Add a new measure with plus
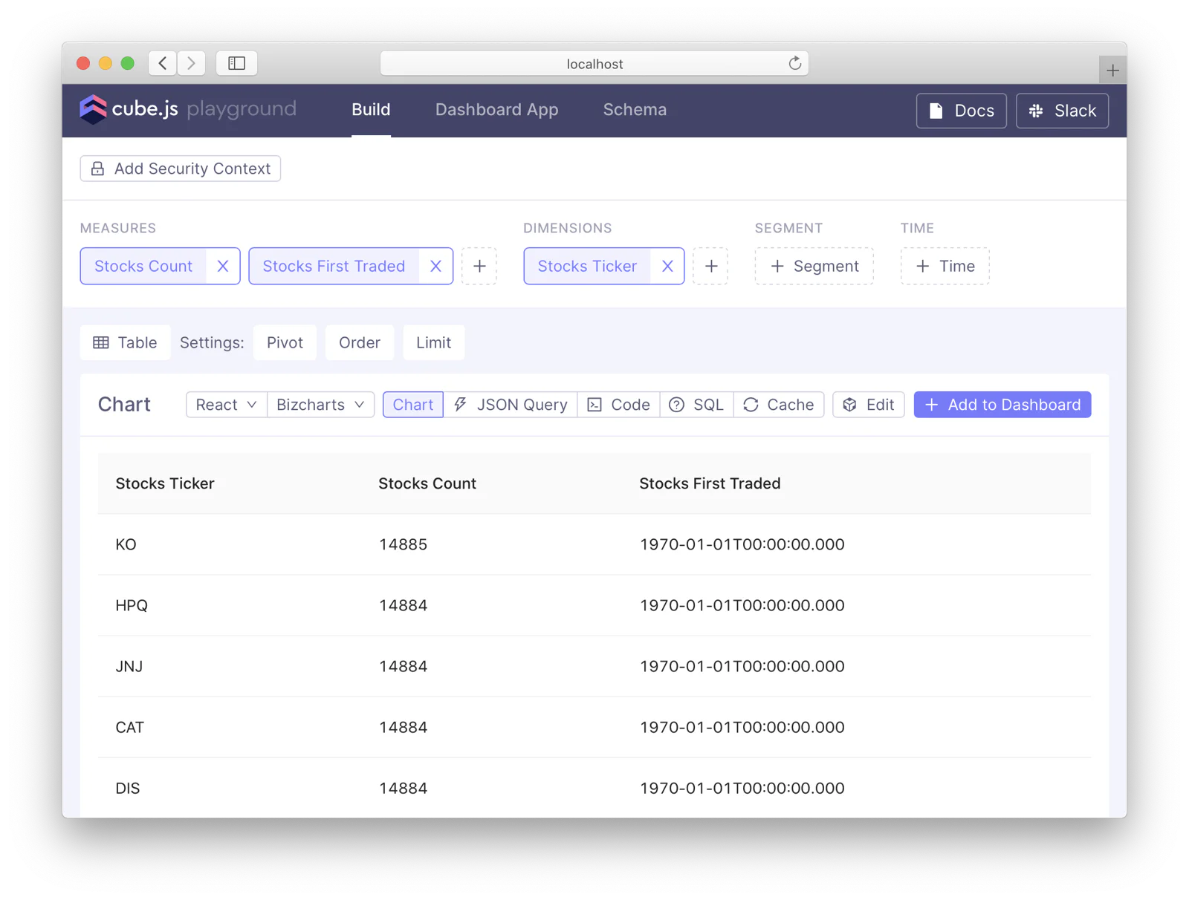1189x900 pixels. coord(479,266)
